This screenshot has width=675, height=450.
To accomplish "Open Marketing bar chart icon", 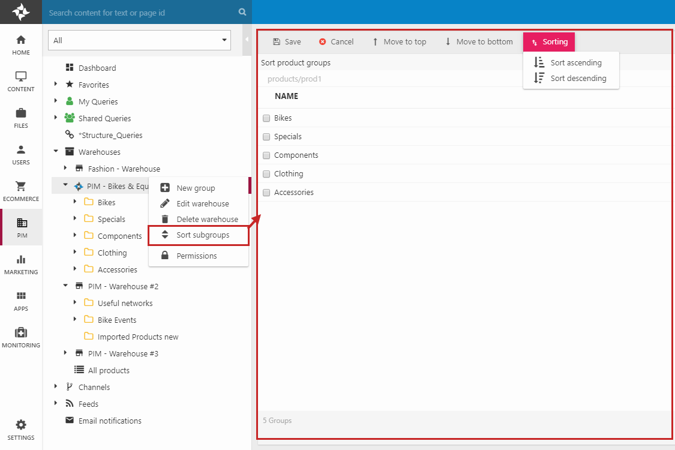I will coord(21,264).
